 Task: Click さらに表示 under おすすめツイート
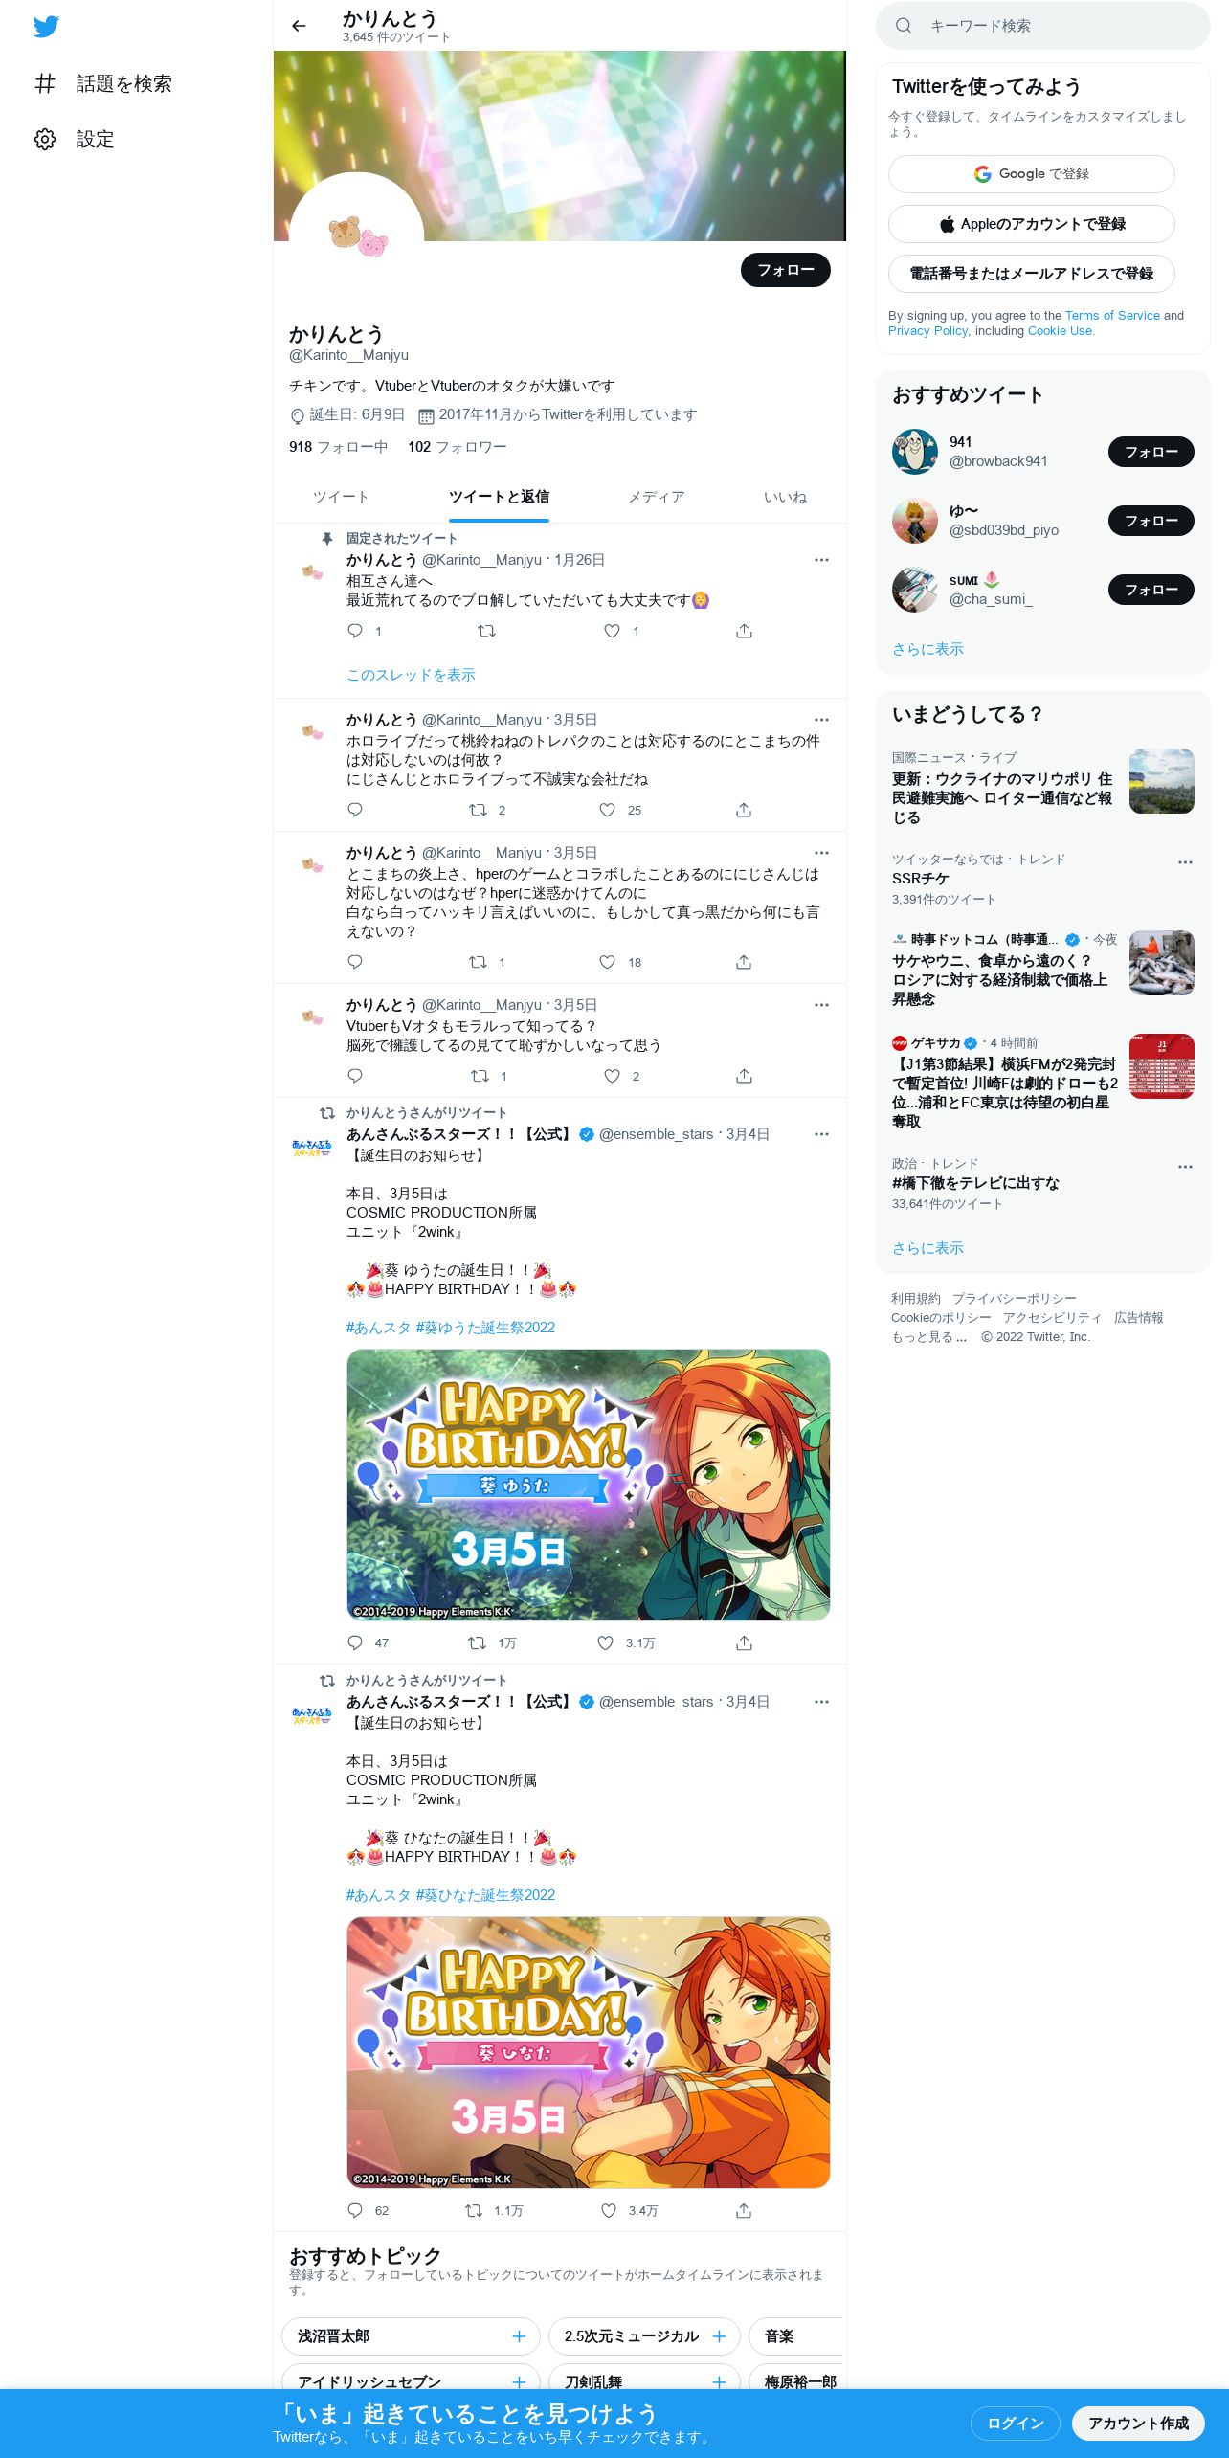[x=927, y=649]
